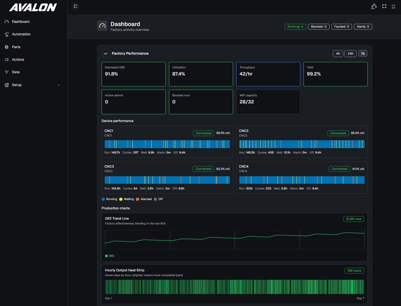Open the Active alarms card
The width and height of the screenshot is (401, 306).
(x=134, y=102)
